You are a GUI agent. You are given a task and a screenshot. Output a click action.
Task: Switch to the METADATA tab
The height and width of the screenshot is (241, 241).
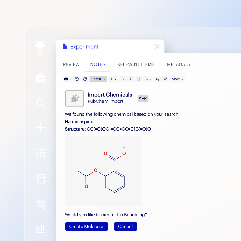pyautogui.click(x=178, y=64)
